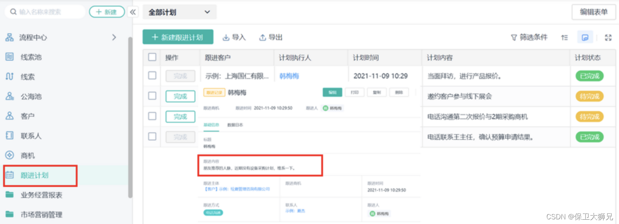Switch to the 数据日志 tab
Screen dimensions: 619x224
tap(235, 125)
